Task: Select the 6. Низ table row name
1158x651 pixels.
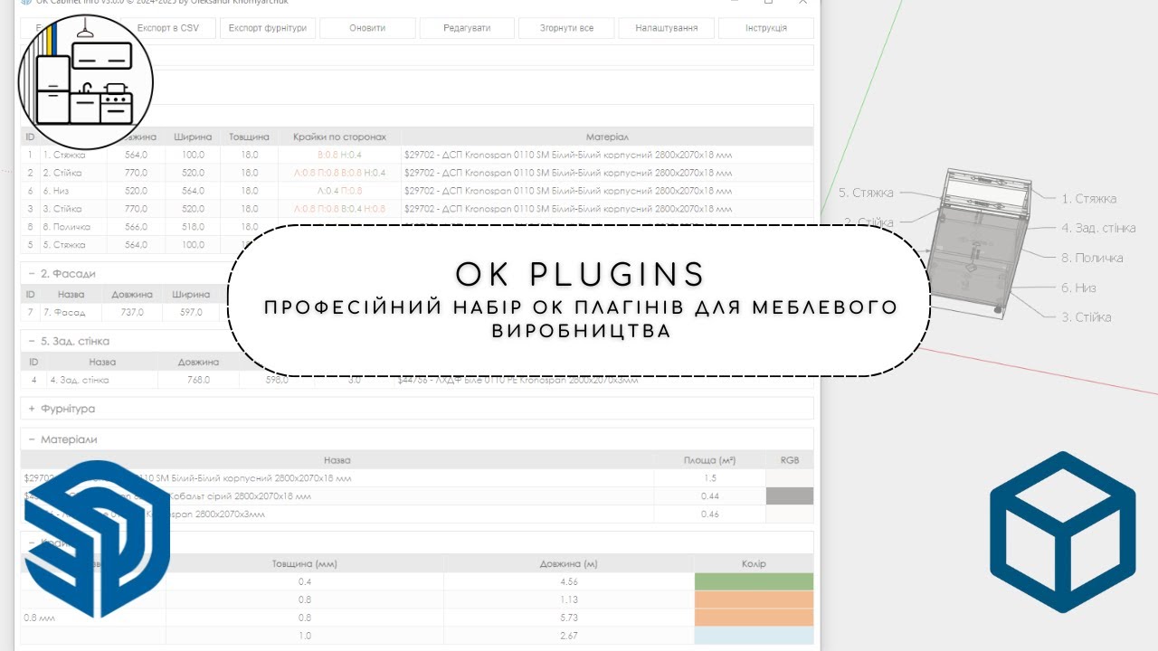Action: pyautogui.click(x=57, y=191)
